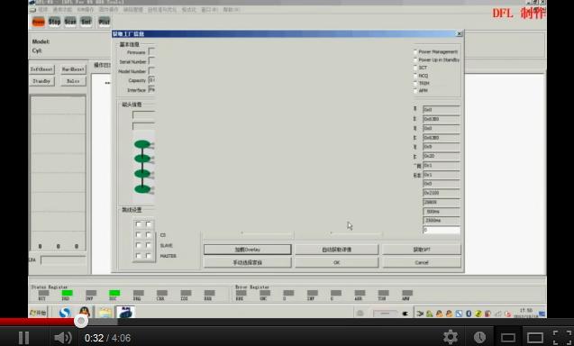The image size is (574, 346).
Task: Click the HardReset button
Action: 73,69
